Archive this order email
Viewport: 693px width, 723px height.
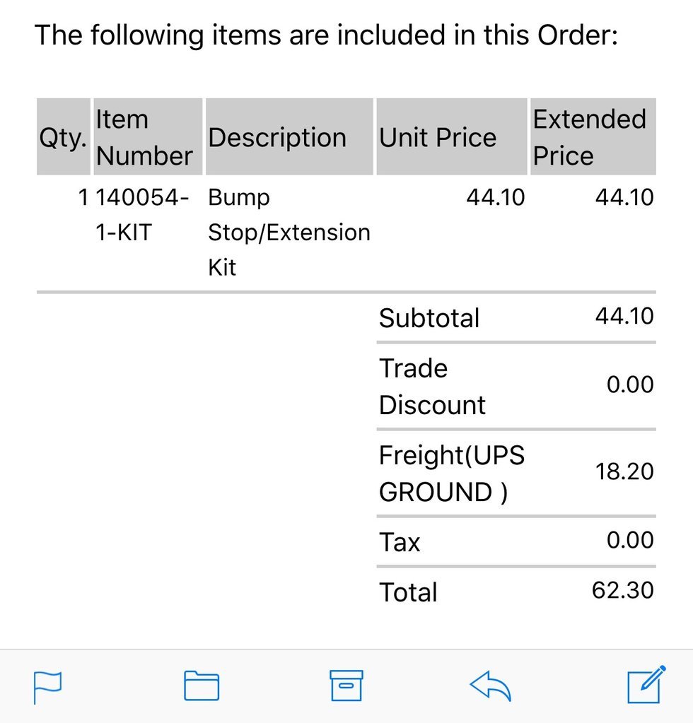[346, 686]
